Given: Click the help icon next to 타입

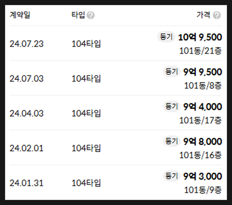Looking at the screenshot, I should point(90,15).
